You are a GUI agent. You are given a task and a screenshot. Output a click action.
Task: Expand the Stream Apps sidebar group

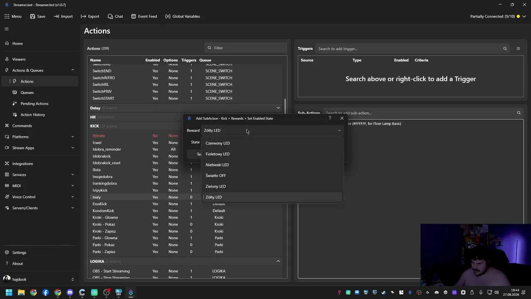pyautogui.click(x=39, y=148)
